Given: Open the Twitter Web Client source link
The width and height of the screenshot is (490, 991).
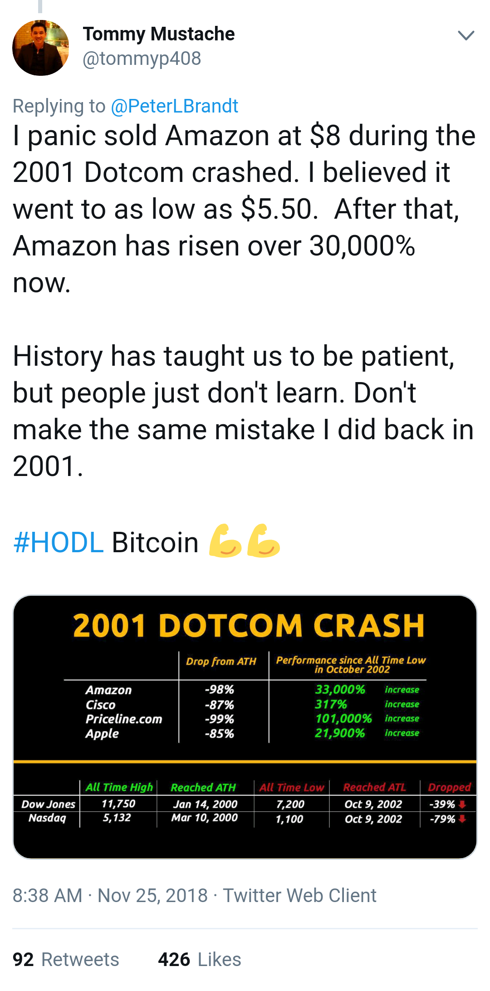Looking at the screenshot, I should click(299, 896).
